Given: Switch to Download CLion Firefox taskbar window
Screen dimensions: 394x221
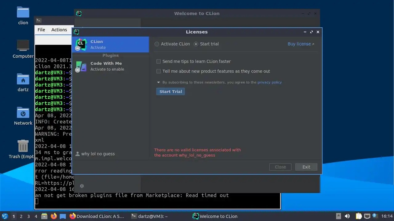Looking at the screenshot, I should coord(97,216).
